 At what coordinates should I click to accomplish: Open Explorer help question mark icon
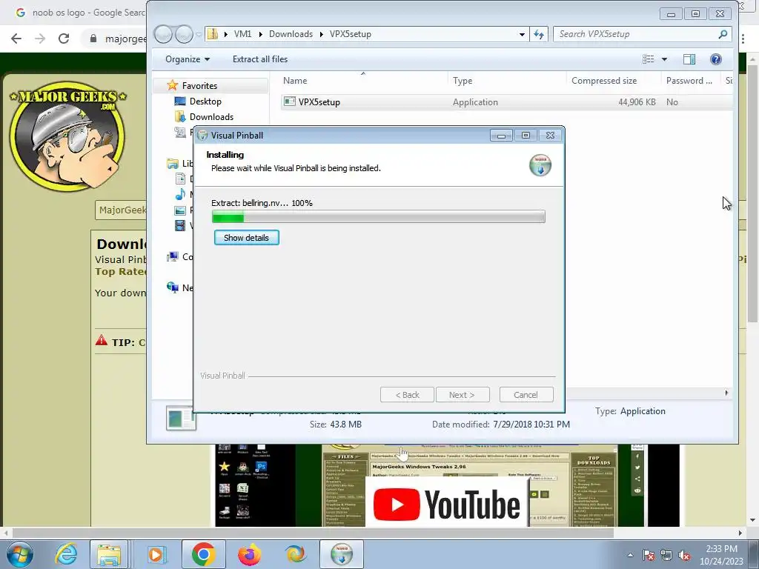tap(716, 59)
